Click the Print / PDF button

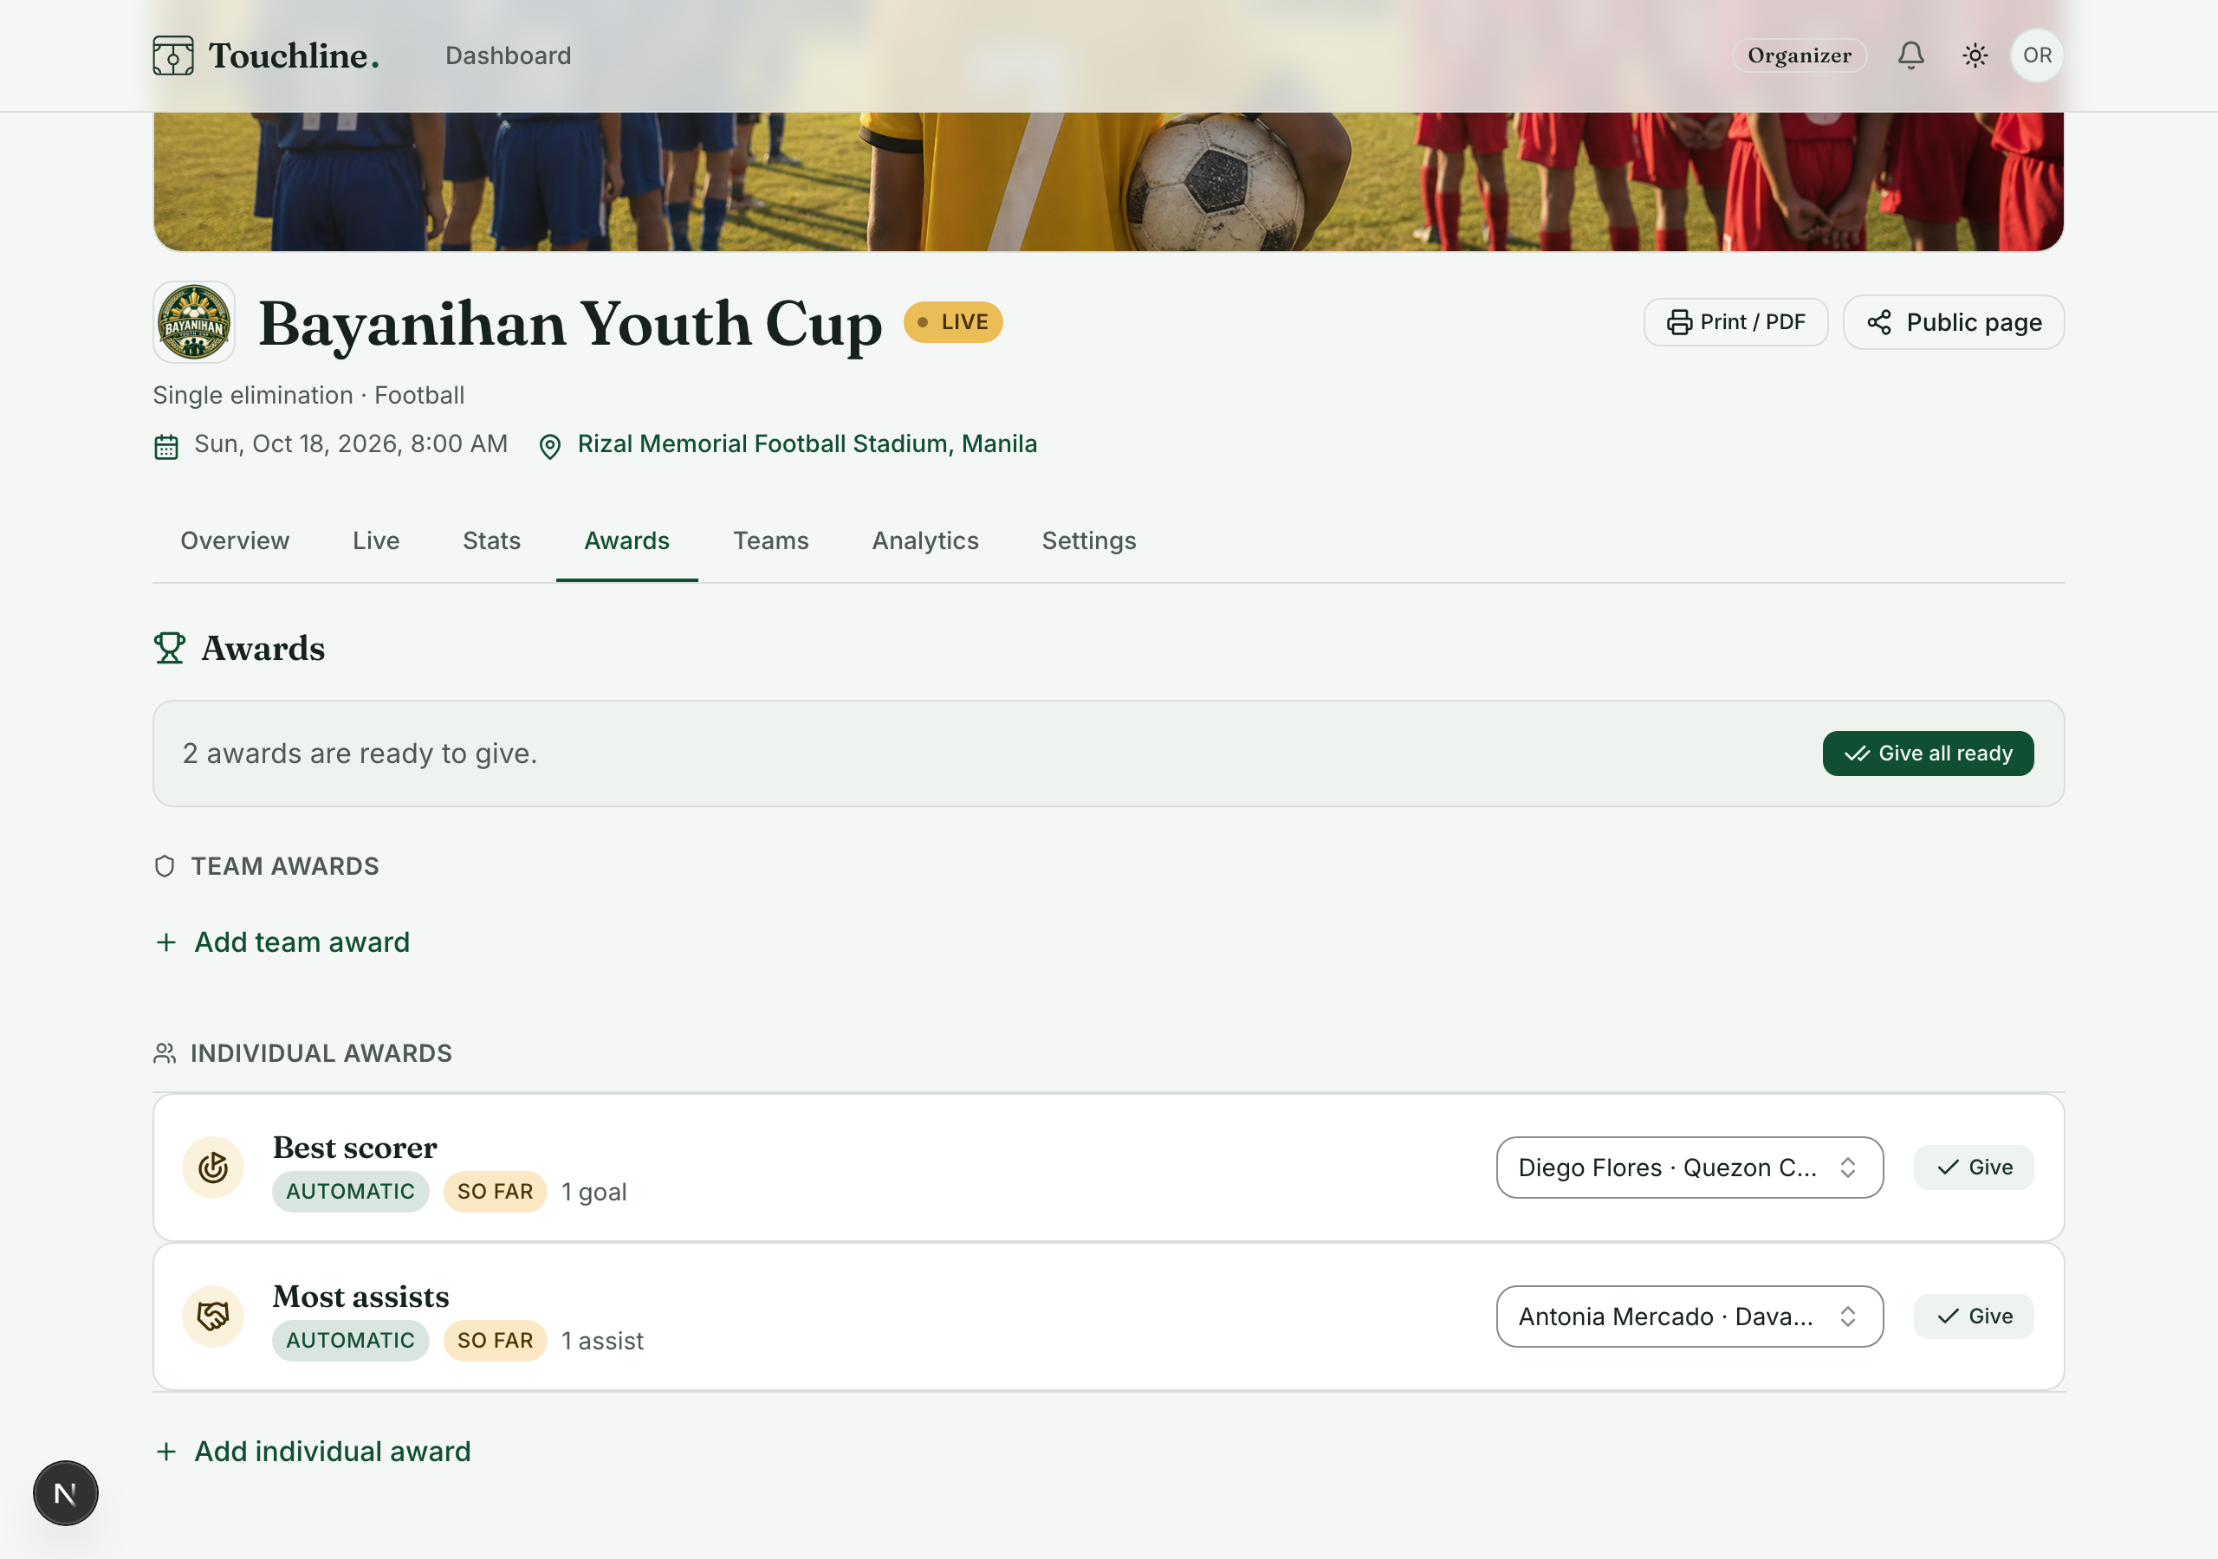[1736, 321]
